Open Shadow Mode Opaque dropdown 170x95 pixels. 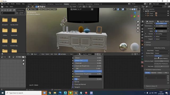162,53
